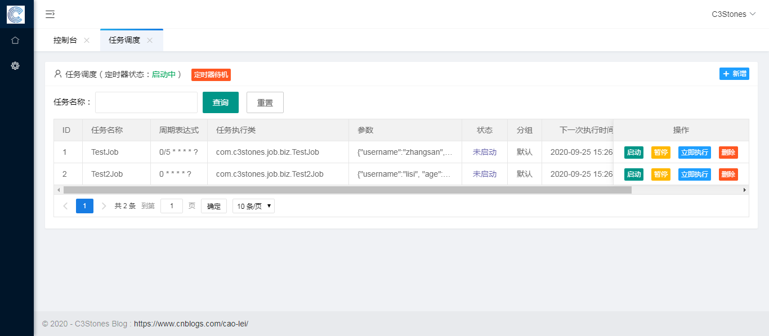The image size is (769, 336).
Task: Switch to the 控制台 tab
Action: point(65,41)
